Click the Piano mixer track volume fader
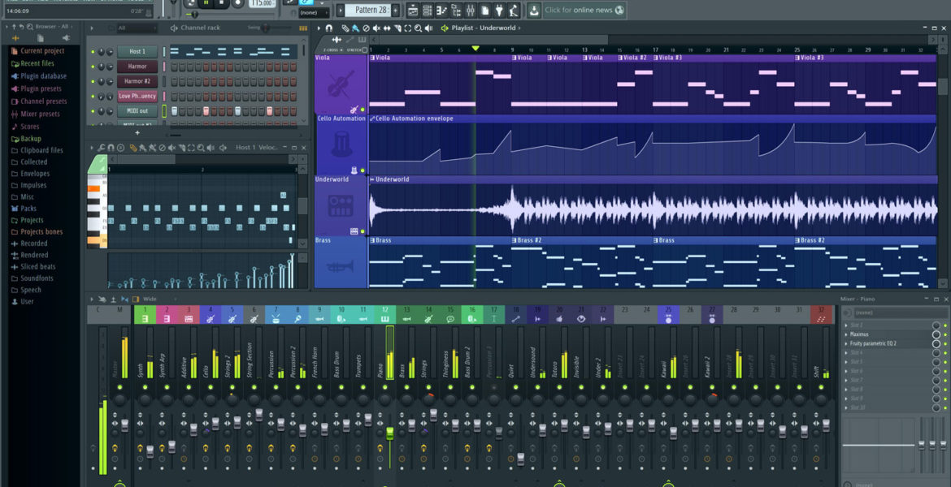Screen dimensions: 951x487 click(x=389, y=434)
